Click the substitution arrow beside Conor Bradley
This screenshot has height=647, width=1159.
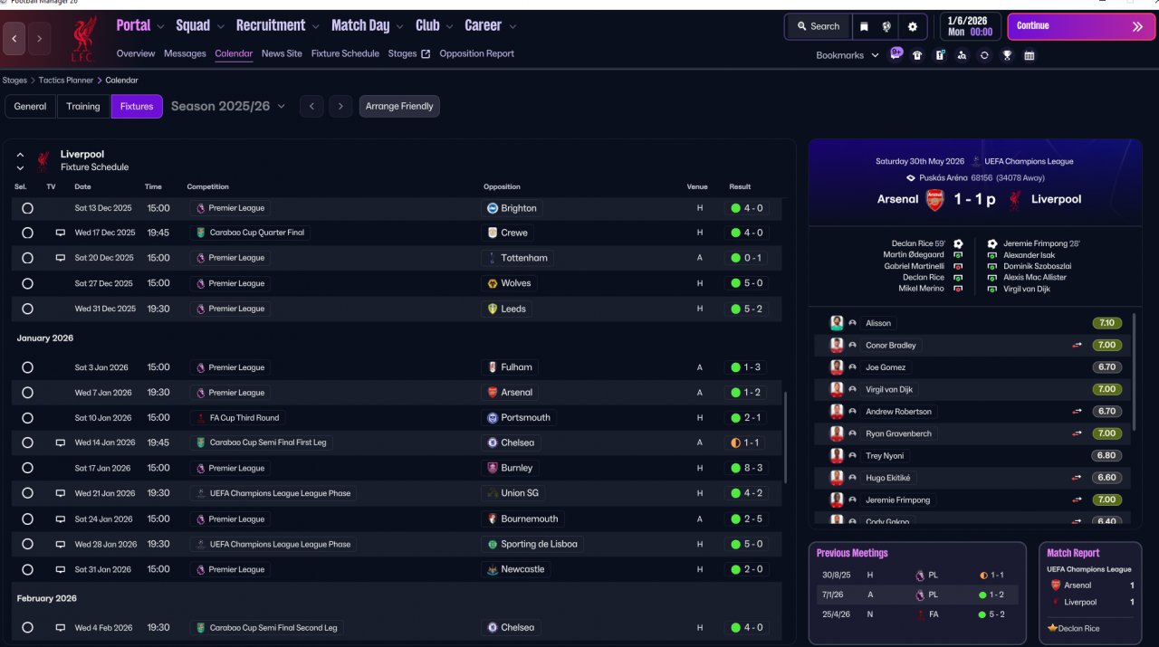[1078, 345]
